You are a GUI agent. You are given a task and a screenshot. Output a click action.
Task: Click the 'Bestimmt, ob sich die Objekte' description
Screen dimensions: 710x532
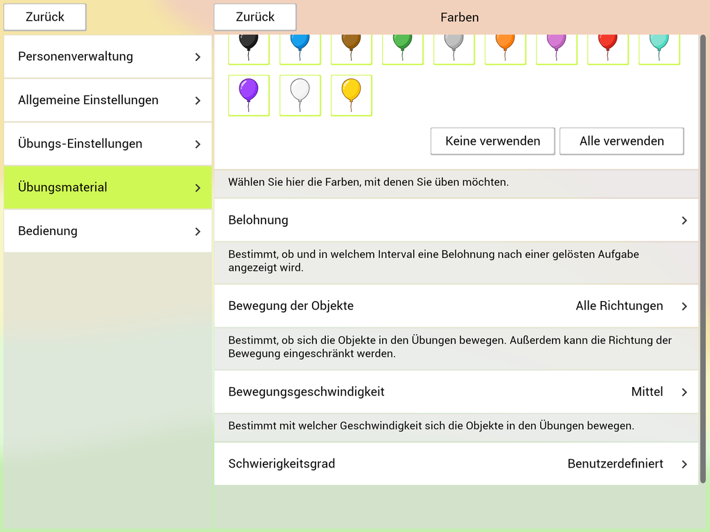point(449,347)
